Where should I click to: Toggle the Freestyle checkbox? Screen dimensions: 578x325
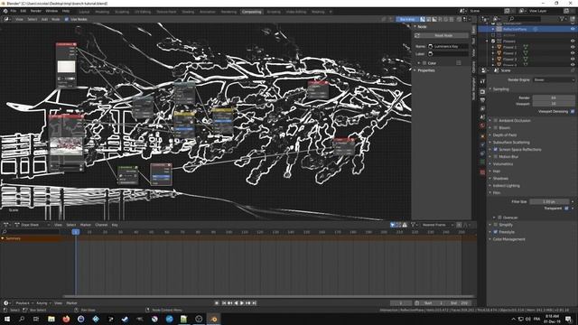pyautogui.click(x=496, y=232)
